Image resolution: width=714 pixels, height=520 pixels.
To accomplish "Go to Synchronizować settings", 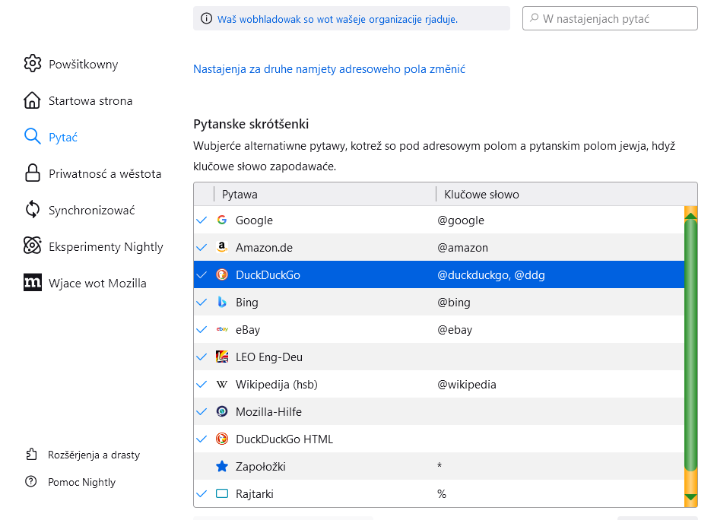I will pyautogui.click(x=91, y=211).
